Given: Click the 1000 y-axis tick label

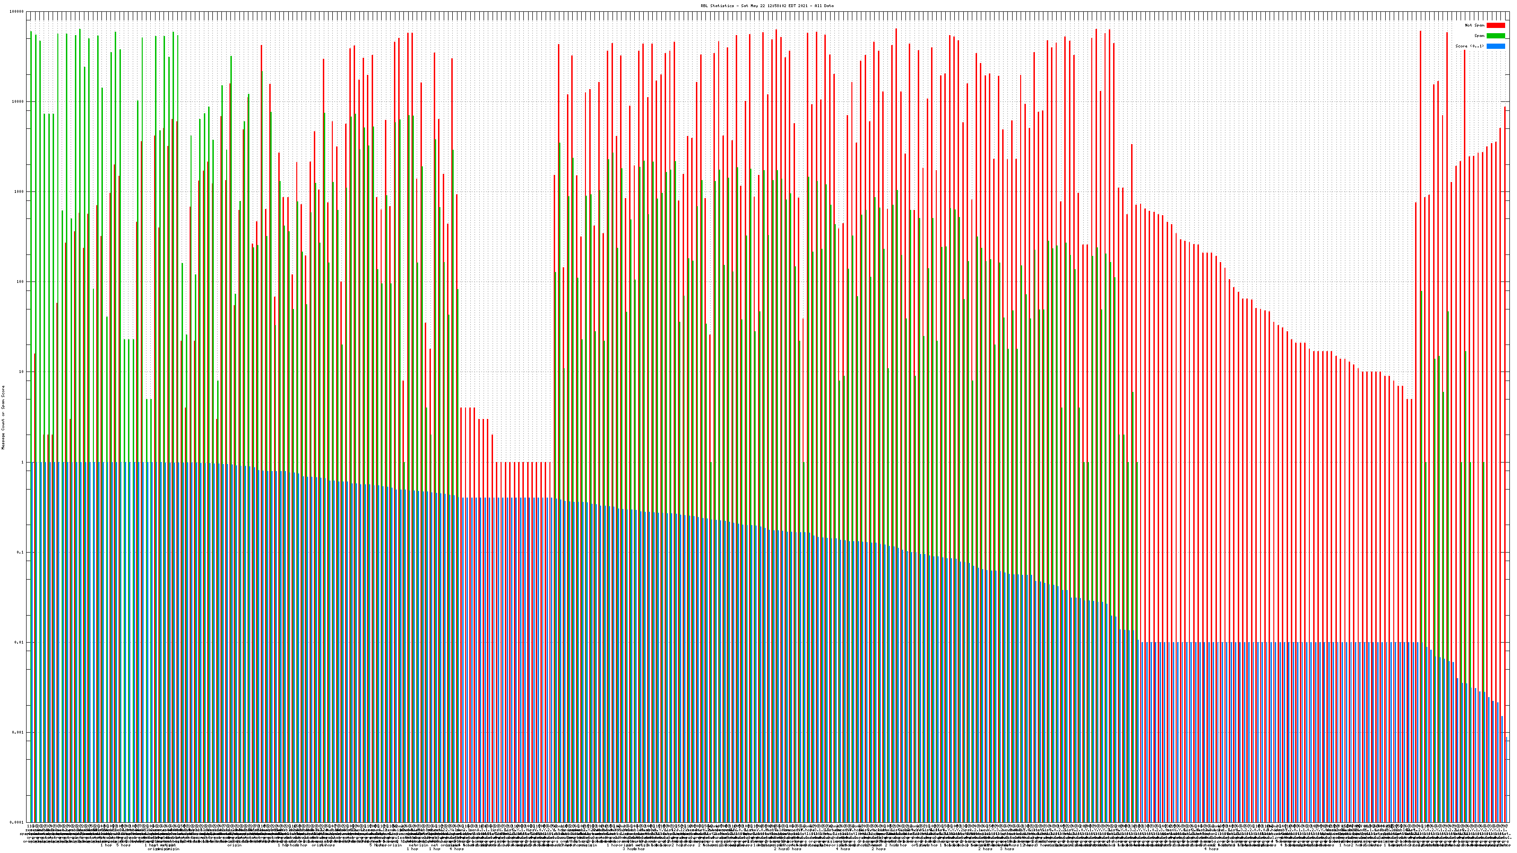Looking at the screenshot, I should point(19,192).
